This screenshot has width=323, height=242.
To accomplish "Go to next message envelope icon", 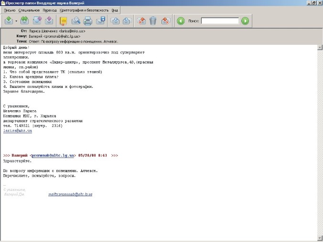I will point(127,21).
